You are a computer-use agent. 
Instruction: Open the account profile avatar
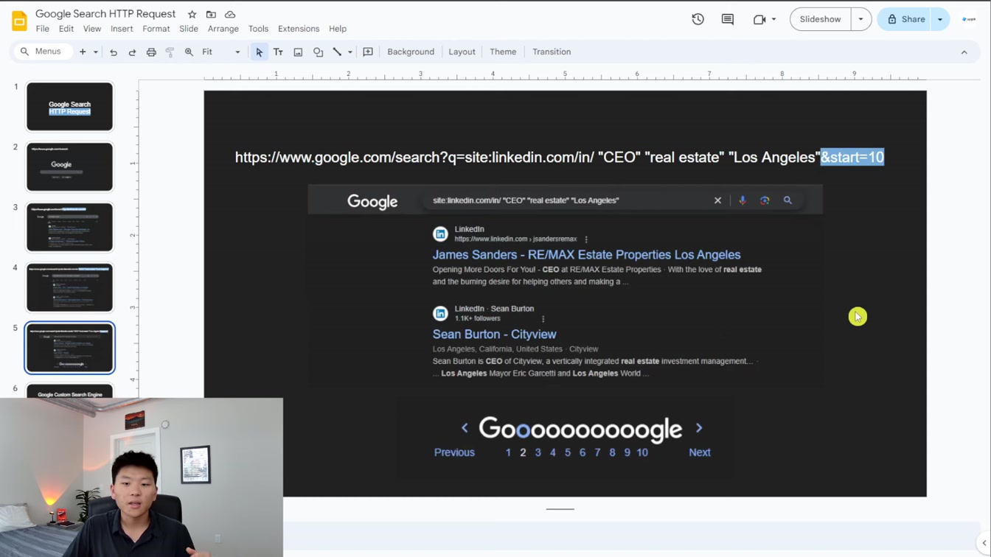click(969, 19)
